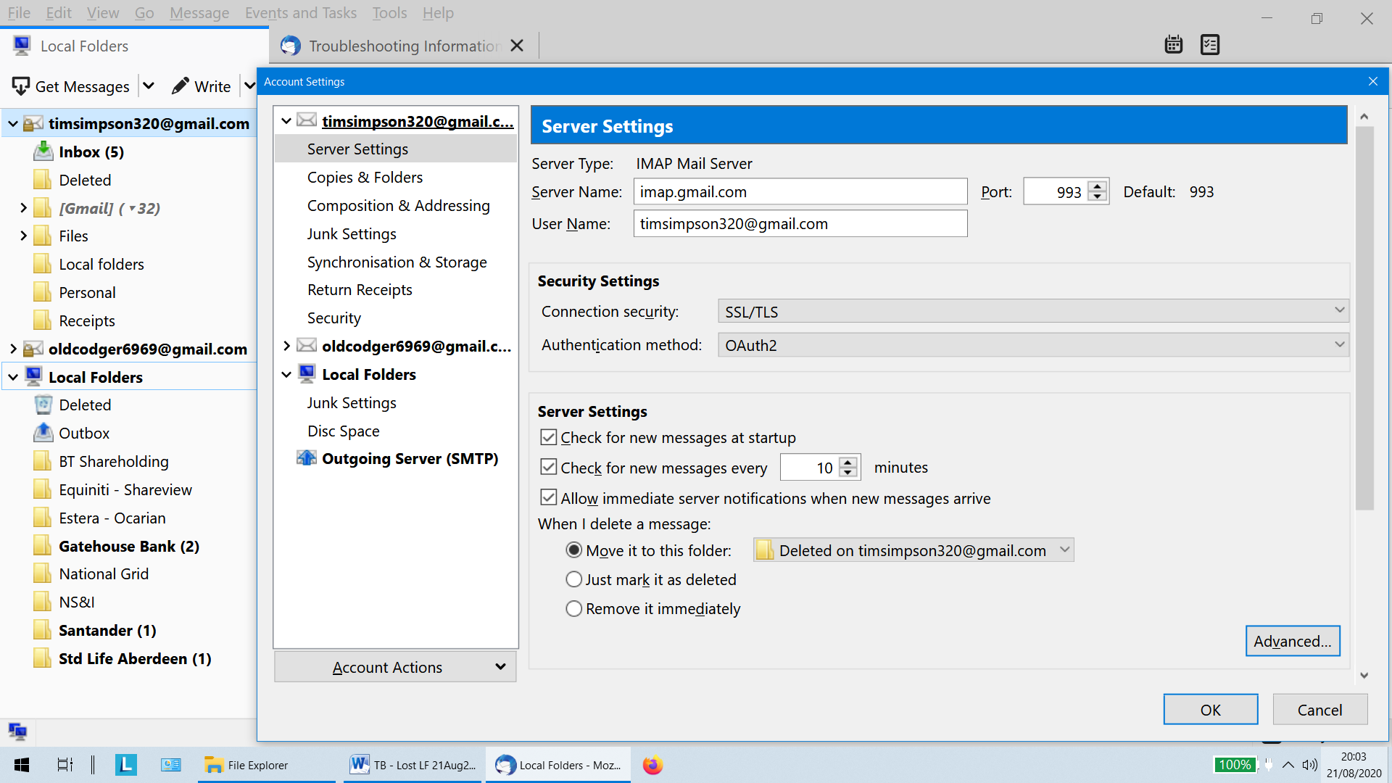Click timsimpson320 envelope icon in settings tree
Viewport: 1392px width, 783px height.
pyautogui.click(x=307, y=120)
